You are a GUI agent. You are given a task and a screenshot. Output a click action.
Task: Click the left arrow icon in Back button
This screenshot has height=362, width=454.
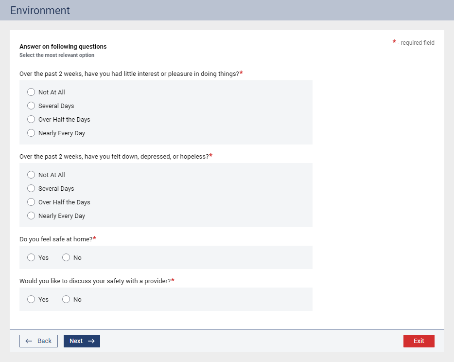click(29, 341)
